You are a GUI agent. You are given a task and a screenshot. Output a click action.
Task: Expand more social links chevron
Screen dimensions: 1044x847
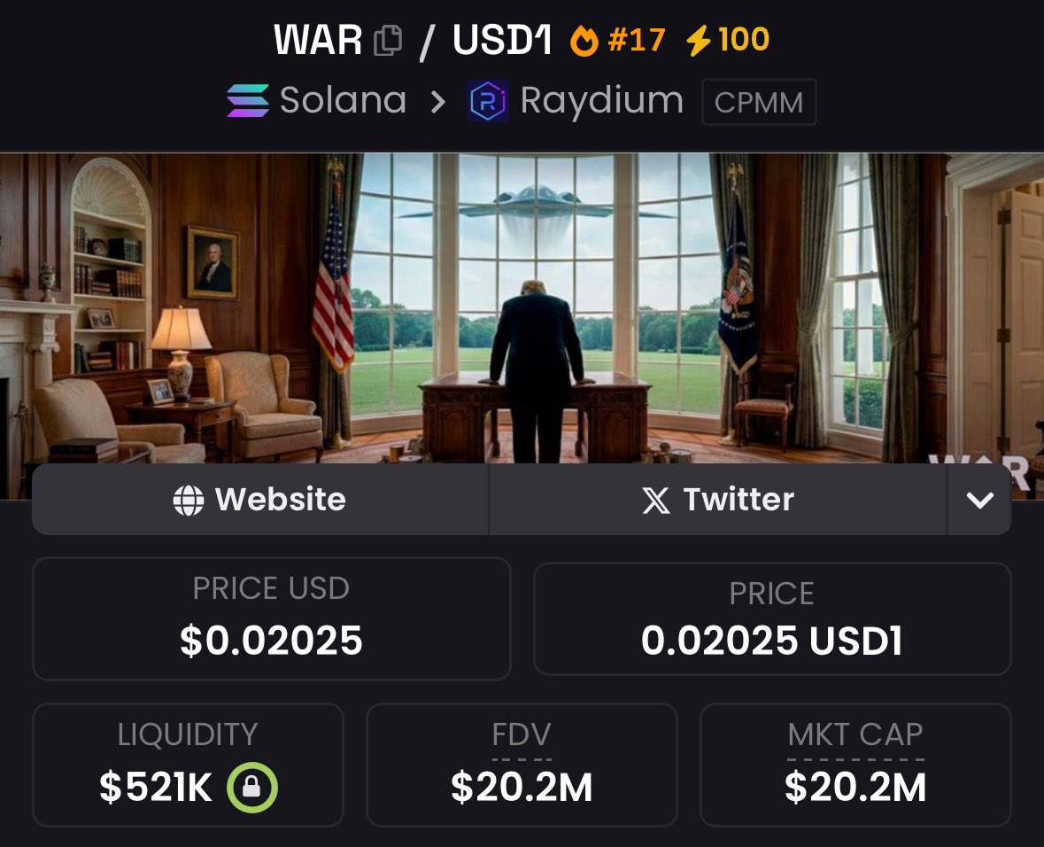[979, 500]
